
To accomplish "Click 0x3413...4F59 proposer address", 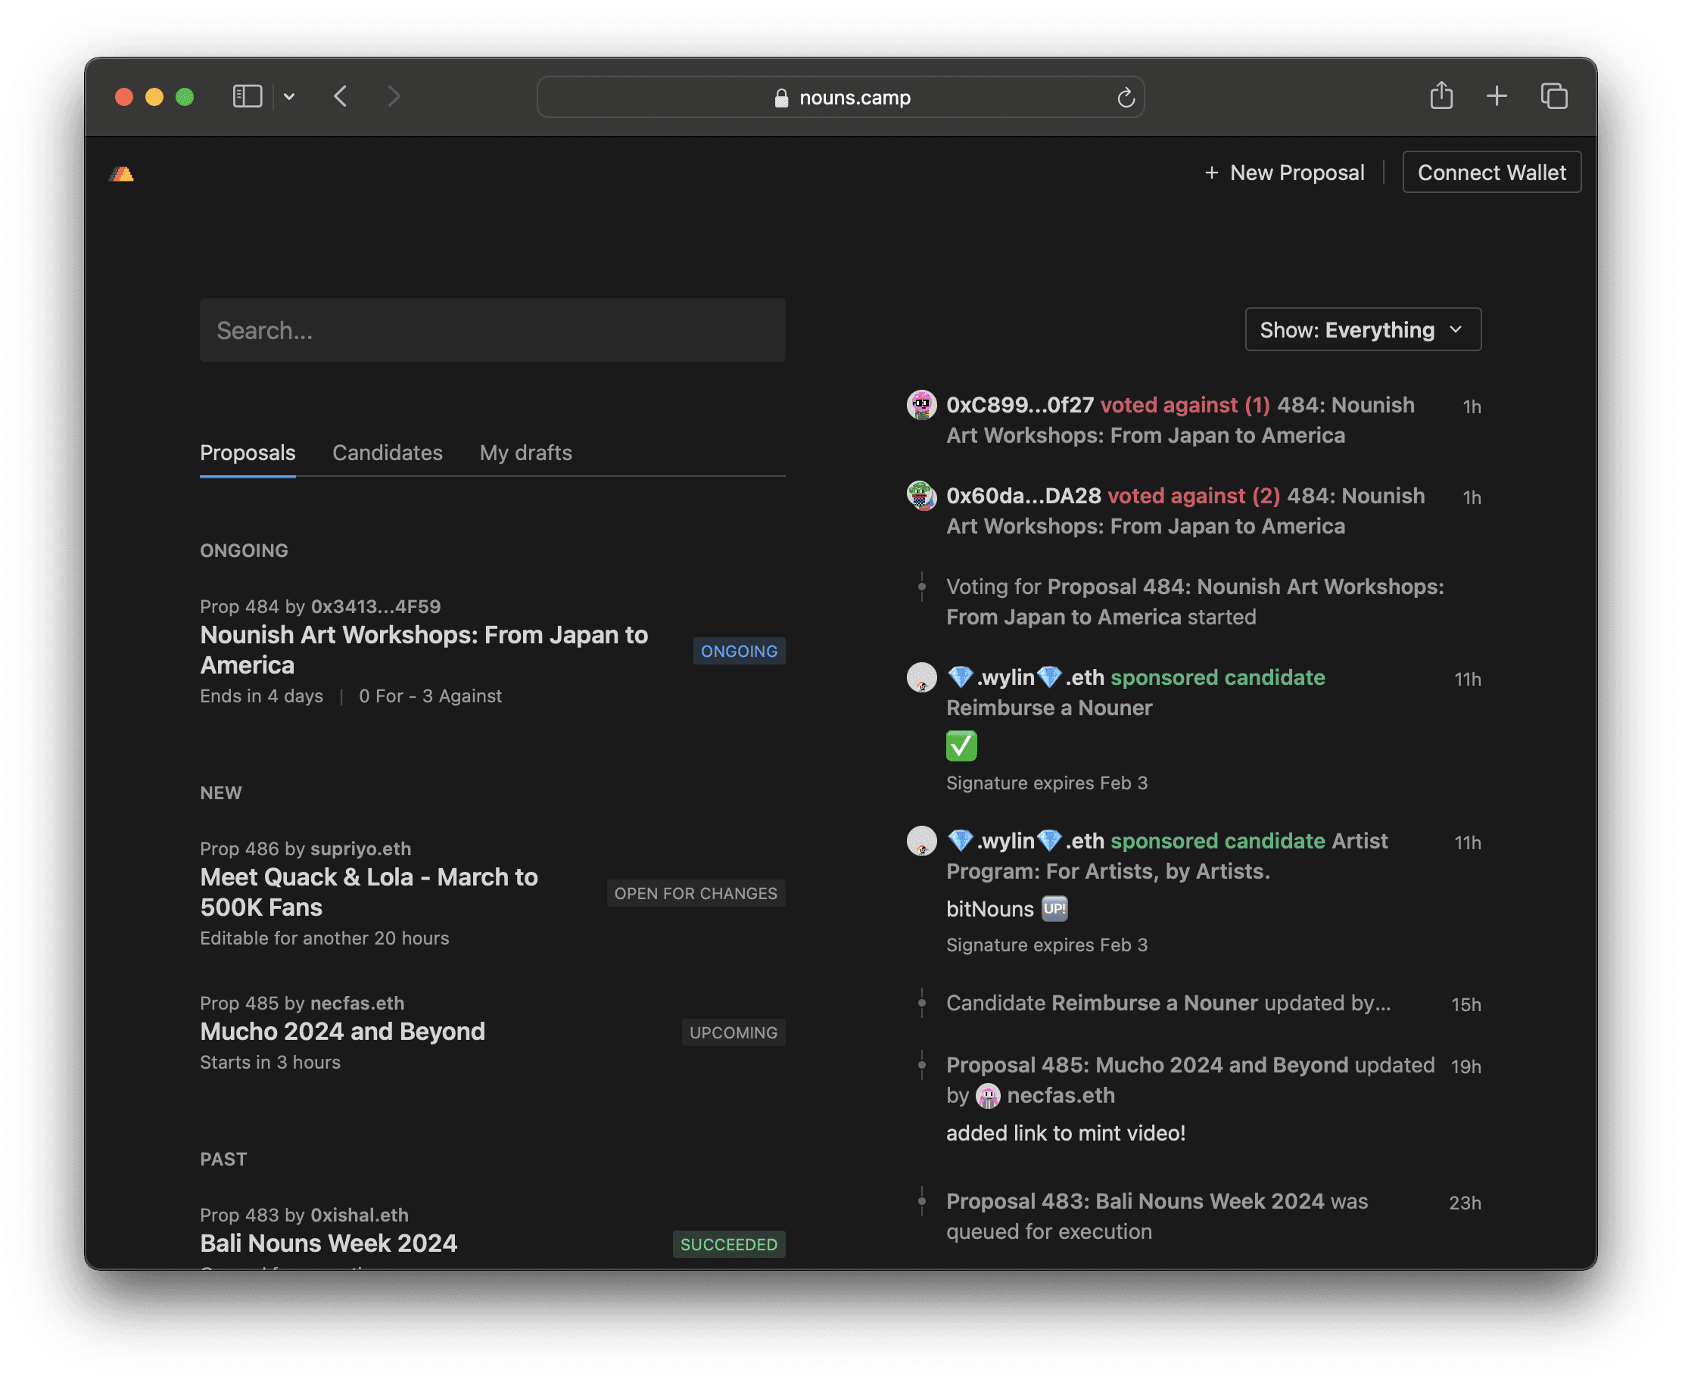I will [375, 607].
